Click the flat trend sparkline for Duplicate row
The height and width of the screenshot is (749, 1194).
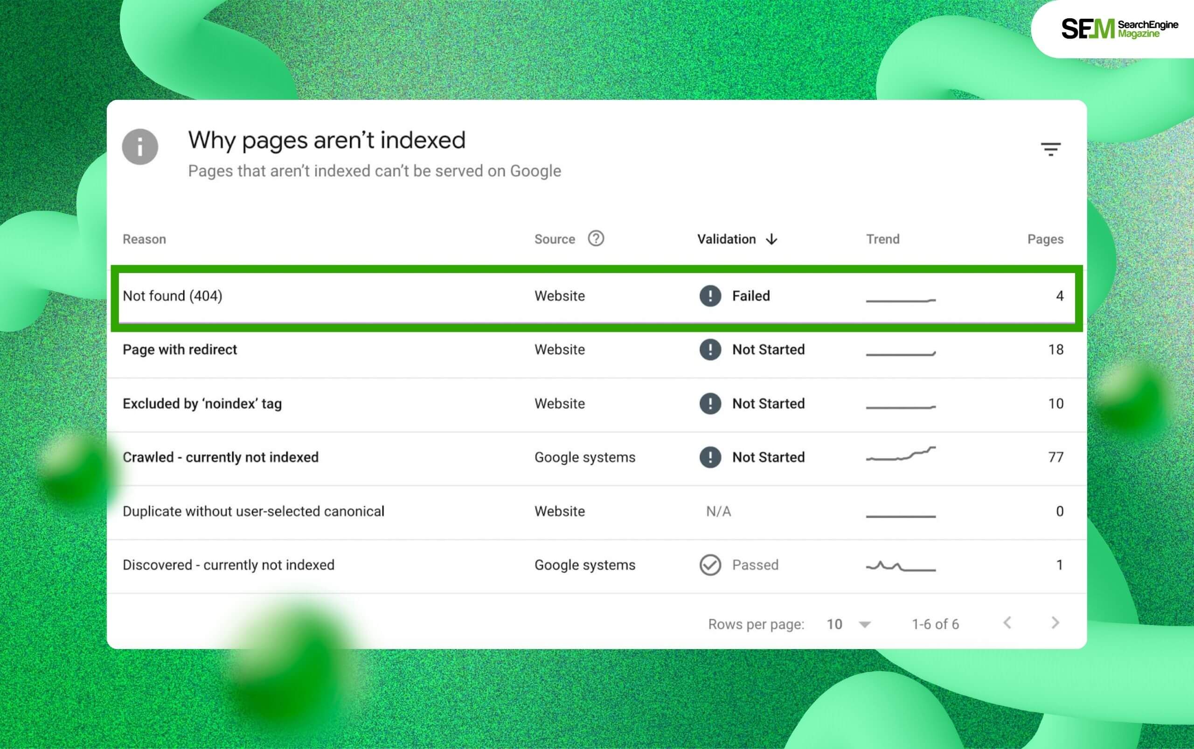(x=901, y=516)
